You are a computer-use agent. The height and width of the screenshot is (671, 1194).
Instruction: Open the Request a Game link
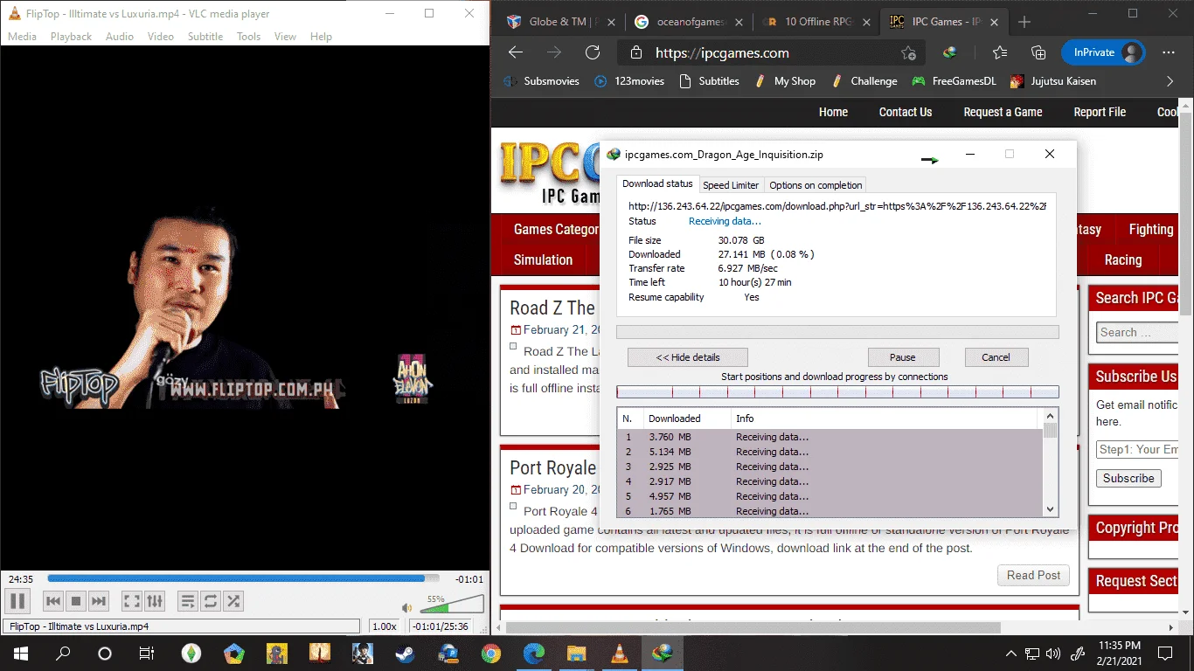tap(1003, 112)
